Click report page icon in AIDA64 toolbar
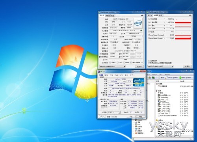This screenshot has height=142, width=197. click(160, 78)
